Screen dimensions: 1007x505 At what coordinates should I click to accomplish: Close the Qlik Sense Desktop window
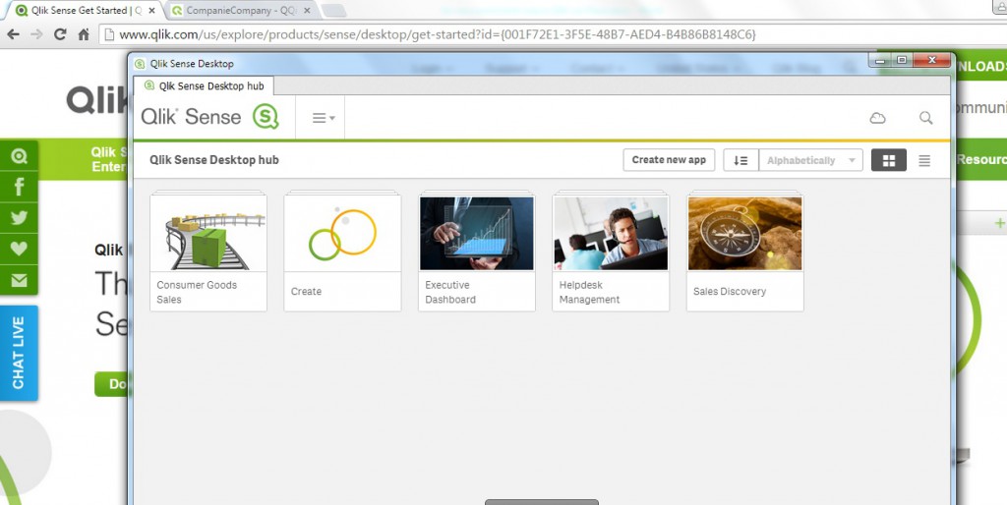[x=932, y=60]
